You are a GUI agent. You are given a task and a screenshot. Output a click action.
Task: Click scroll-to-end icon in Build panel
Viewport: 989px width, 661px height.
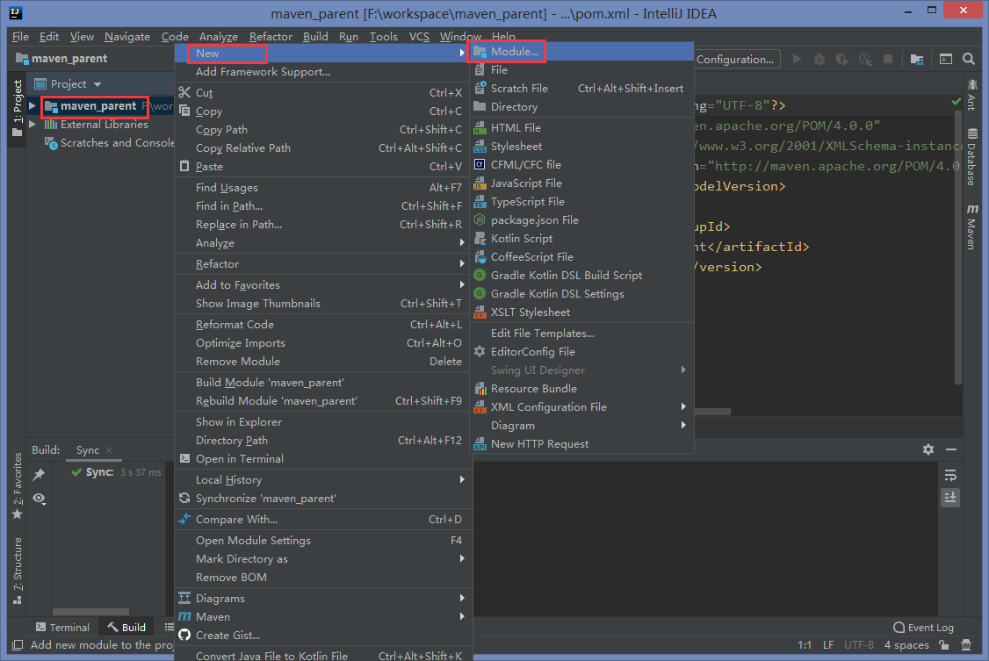pos(950,497)
